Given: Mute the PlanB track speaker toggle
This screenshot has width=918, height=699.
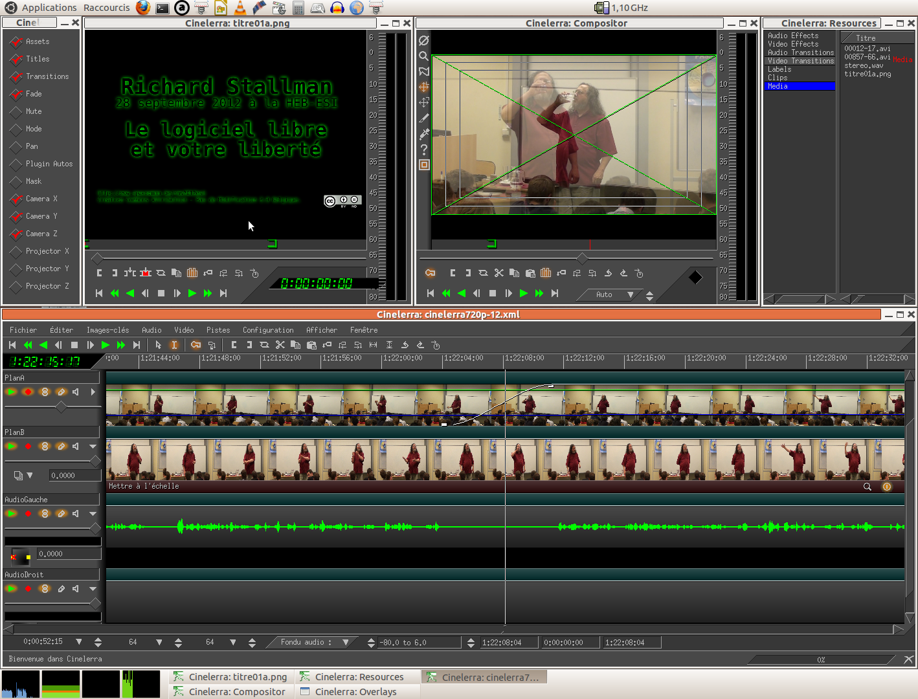Looking at the screenshot, I should 76,446.
